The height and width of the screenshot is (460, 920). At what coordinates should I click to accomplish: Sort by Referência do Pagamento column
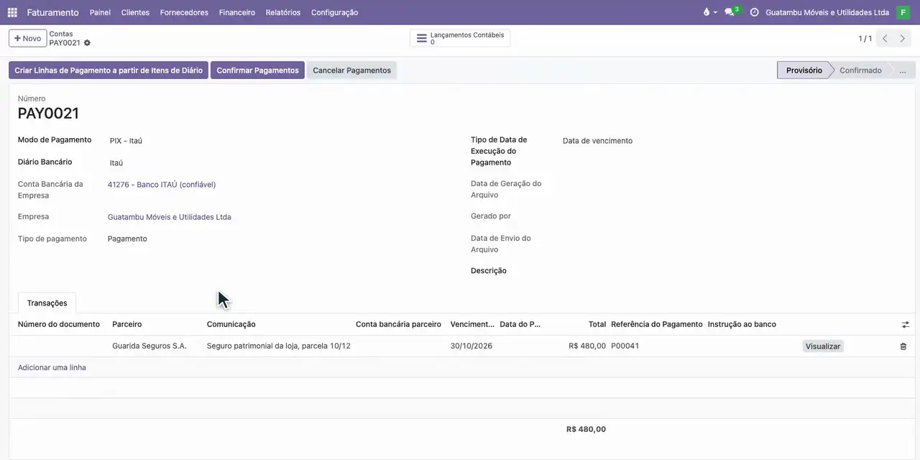657,325
